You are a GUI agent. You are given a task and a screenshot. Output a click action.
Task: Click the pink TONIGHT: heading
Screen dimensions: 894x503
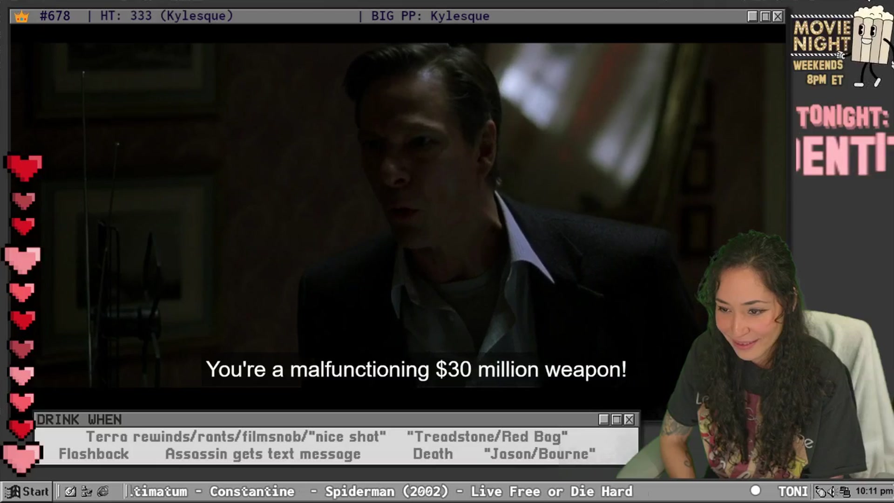pos(842,117)
